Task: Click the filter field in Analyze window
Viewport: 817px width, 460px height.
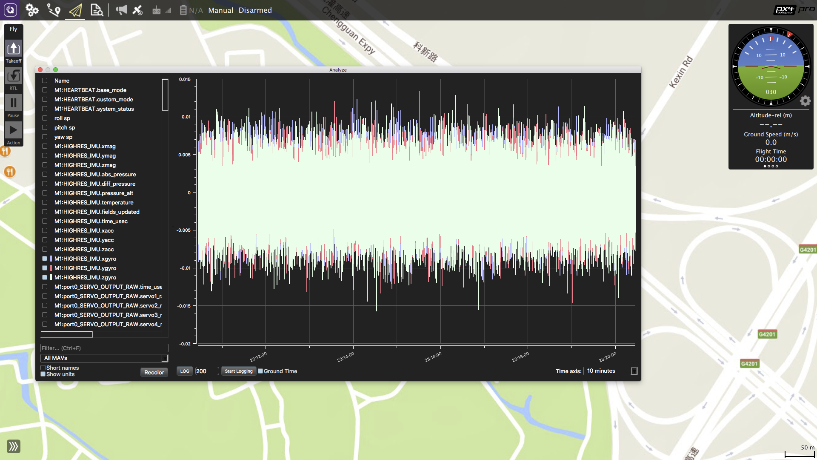Action: click(x=104, y=348)
